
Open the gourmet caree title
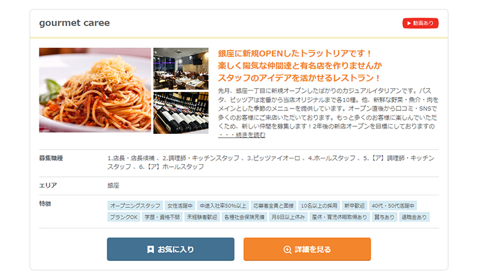click(74, 23)
